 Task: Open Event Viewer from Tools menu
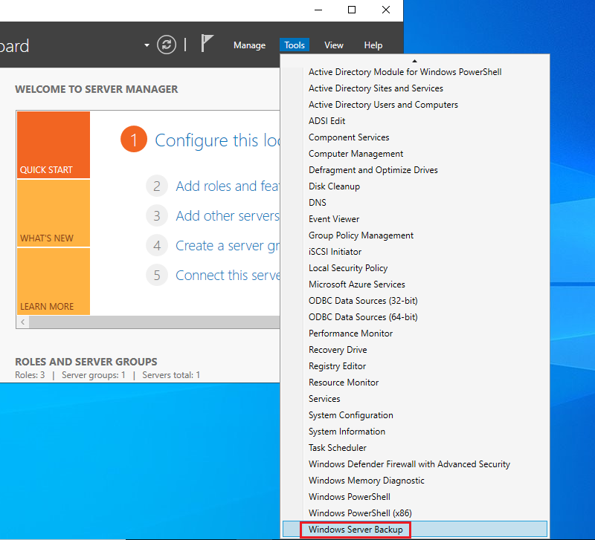tap(334, 219)
